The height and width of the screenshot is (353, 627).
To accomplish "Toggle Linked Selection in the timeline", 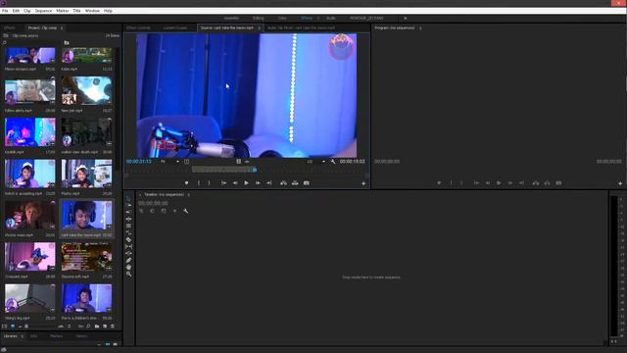I will click(164, 211).
